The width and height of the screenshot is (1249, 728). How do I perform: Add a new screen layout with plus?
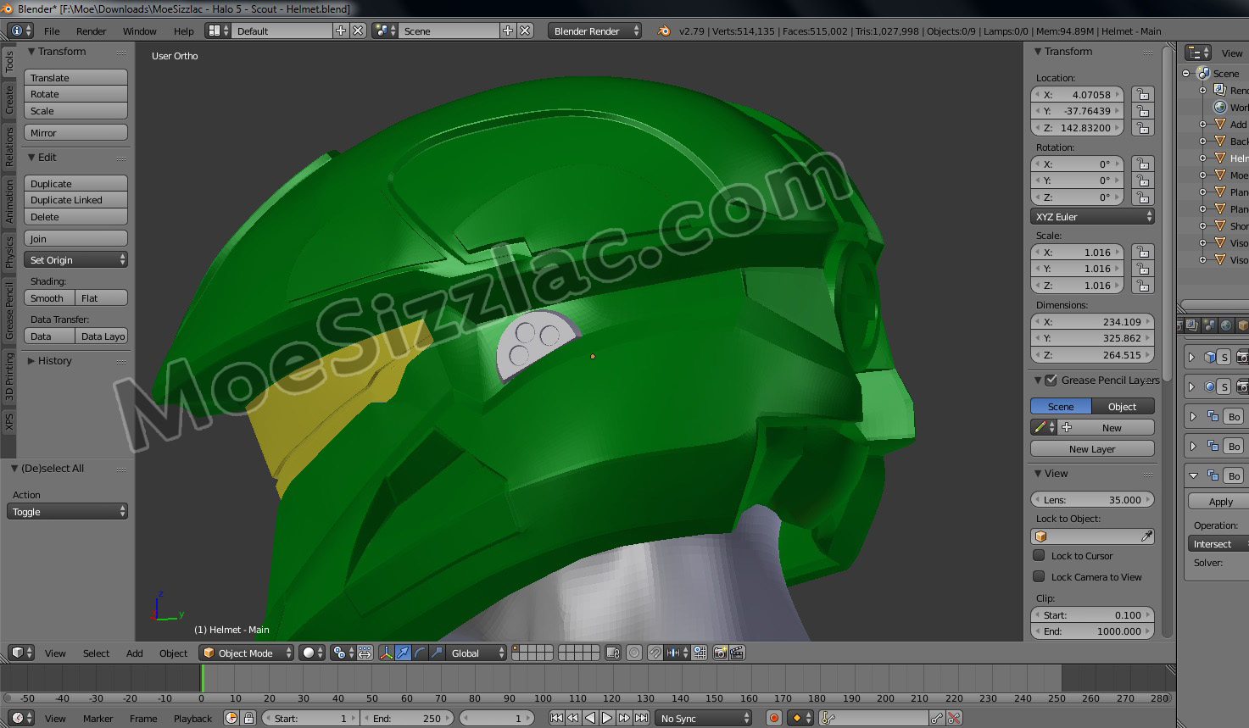click(341, 31)
